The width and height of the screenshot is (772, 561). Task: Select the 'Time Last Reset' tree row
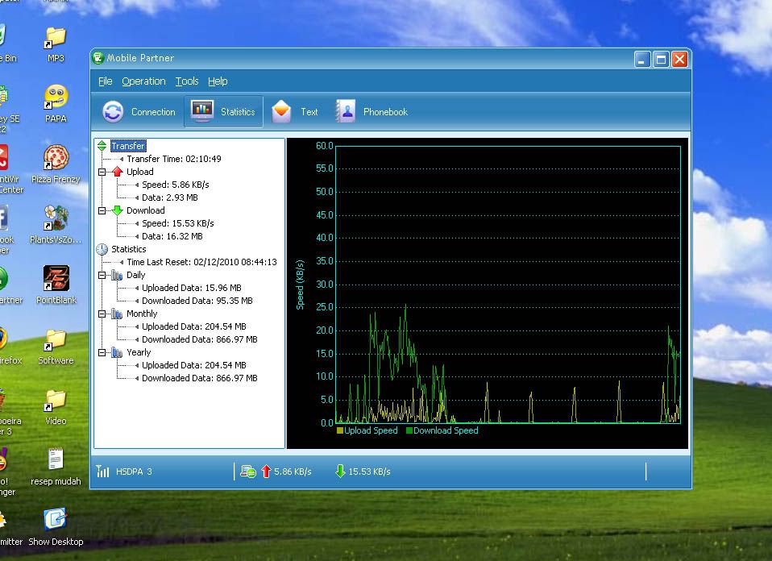pos(201,262)
